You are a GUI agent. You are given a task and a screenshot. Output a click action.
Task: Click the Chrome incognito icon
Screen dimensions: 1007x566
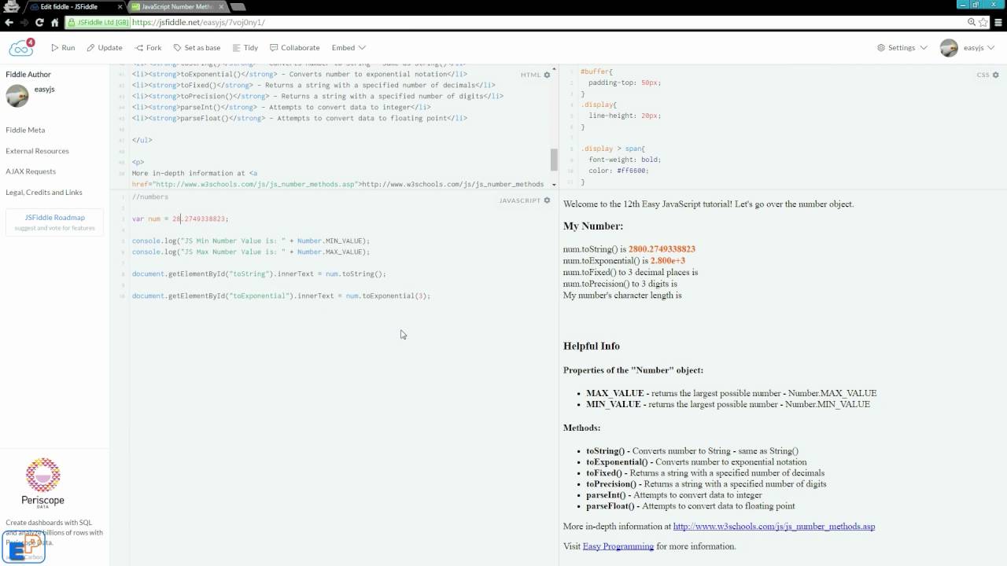pos(11,6)
